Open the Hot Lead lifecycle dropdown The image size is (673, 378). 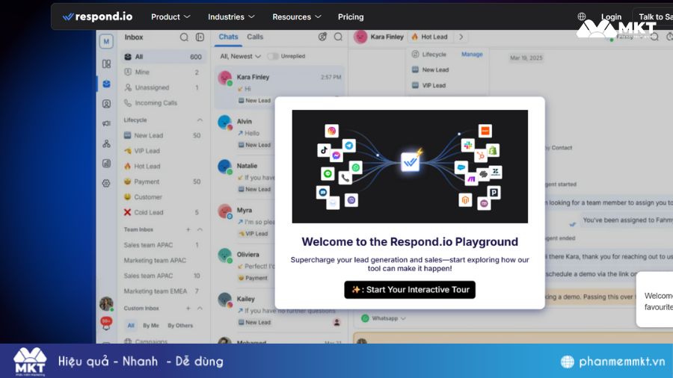[x=430, y=37]
